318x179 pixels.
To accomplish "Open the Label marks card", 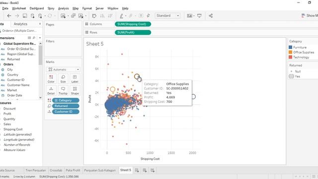I will (x=75, y=79).
